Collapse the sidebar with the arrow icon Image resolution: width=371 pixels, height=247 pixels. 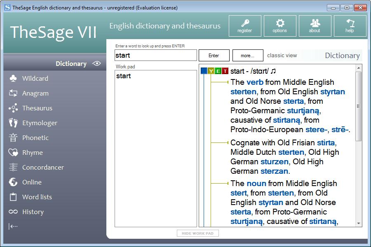coord(13,226)
